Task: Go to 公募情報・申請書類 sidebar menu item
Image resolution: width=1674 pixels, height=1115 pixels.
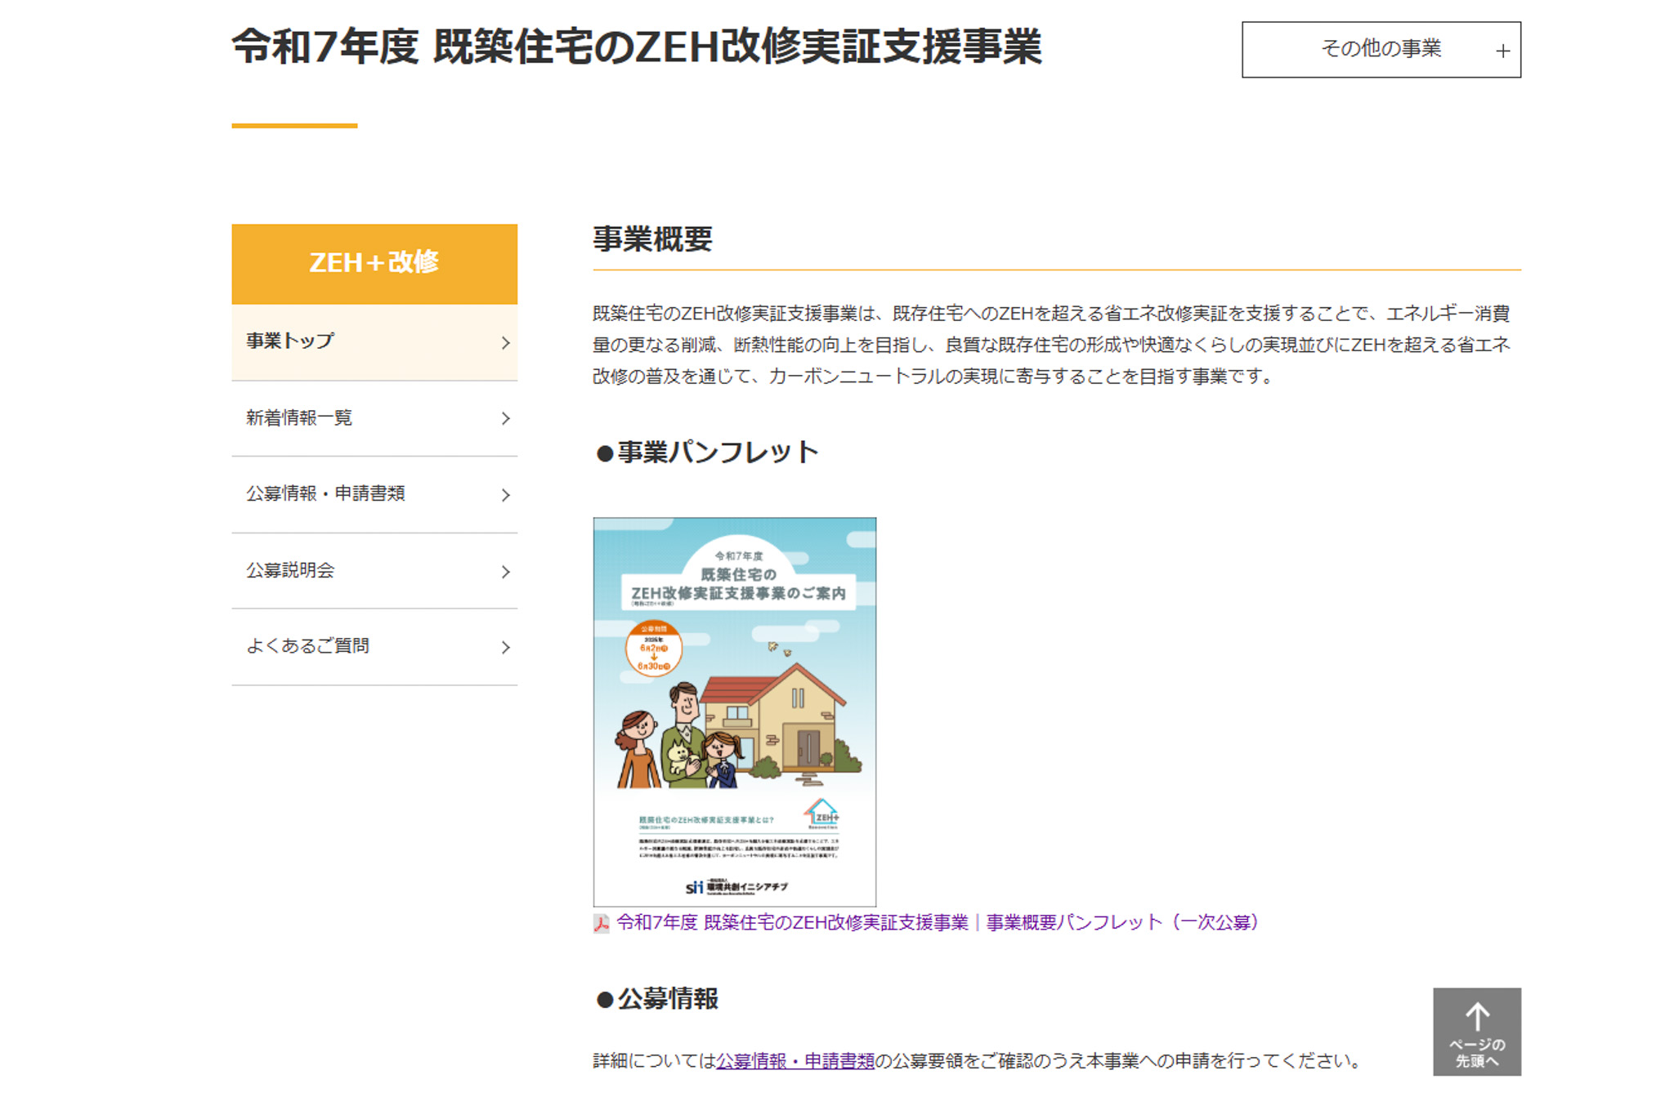Action: tap(325, 494)
